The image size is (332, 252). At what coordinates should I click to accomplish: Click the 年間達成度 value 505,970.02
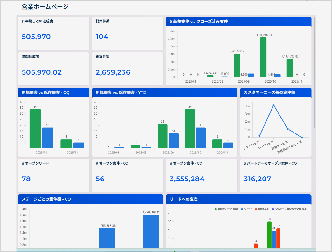[42, 72]
